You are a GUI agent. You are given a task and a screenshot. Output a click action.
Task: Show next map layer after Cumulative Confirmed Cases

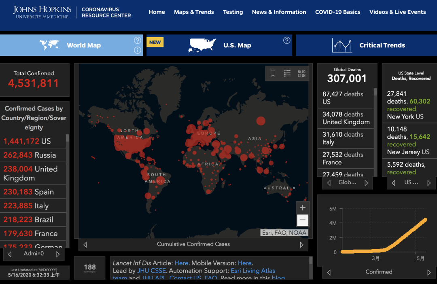point(301,244)
